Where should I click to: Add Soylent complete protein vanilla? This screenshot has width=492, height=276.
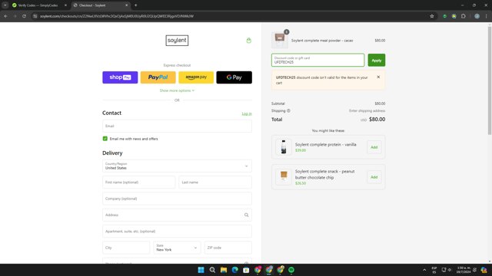coord(374,147)
